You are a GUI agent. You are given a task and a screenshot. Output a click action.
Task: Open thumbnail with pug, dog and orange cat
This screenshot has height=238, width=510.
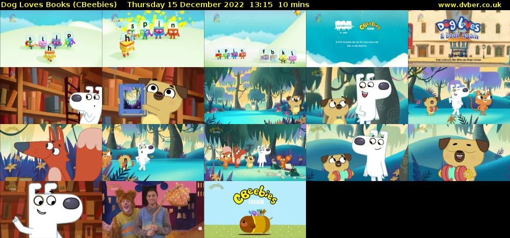460,96
